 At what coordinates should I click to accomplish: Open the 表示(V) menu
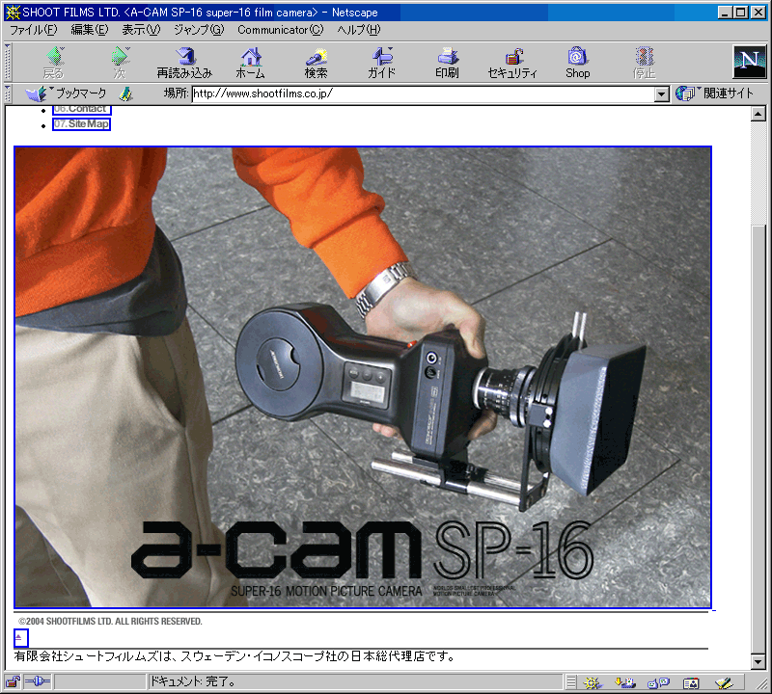141,30
